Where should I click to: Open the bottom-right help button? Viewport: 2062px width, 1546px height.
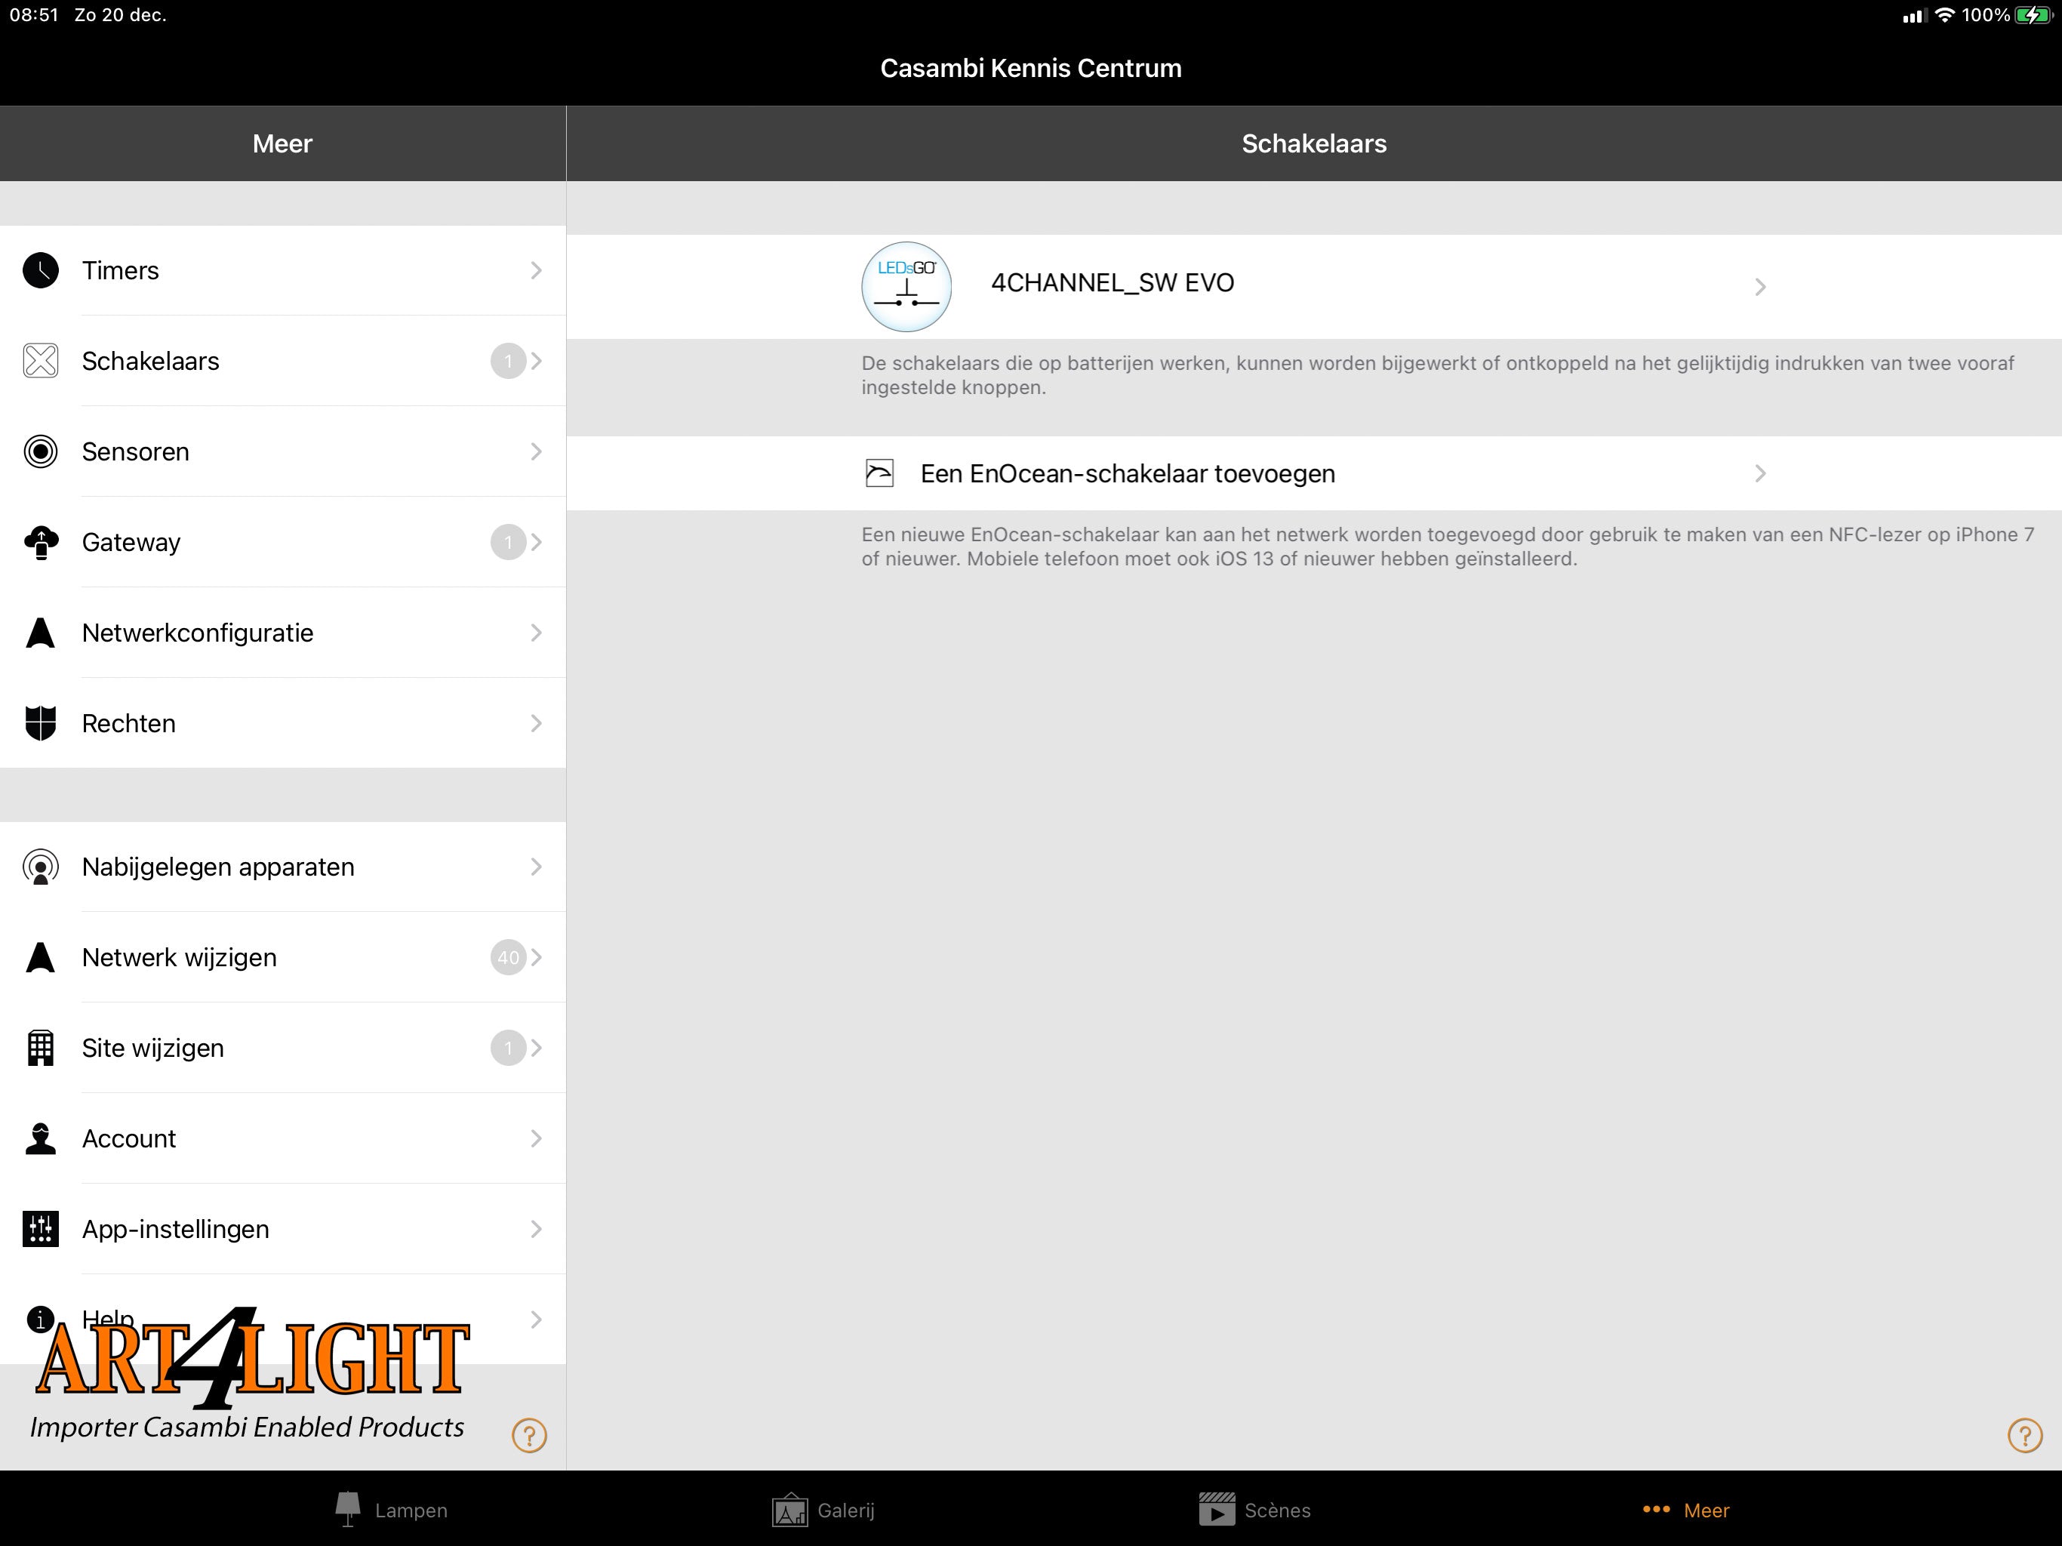tap(2020, 1436)
